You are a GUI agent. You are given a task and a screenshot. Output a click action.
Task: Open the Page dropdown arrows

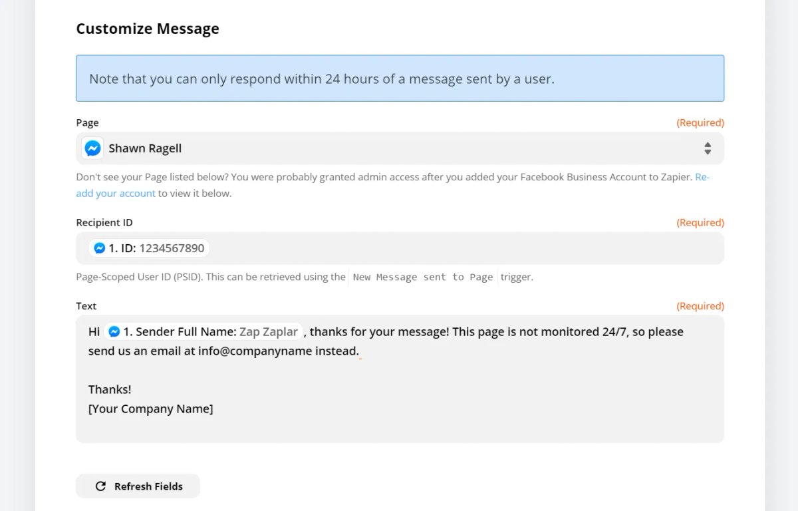pos(708,148)
